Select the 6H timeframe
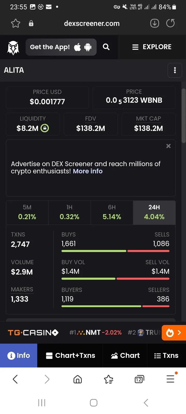 tap(112, 212)
